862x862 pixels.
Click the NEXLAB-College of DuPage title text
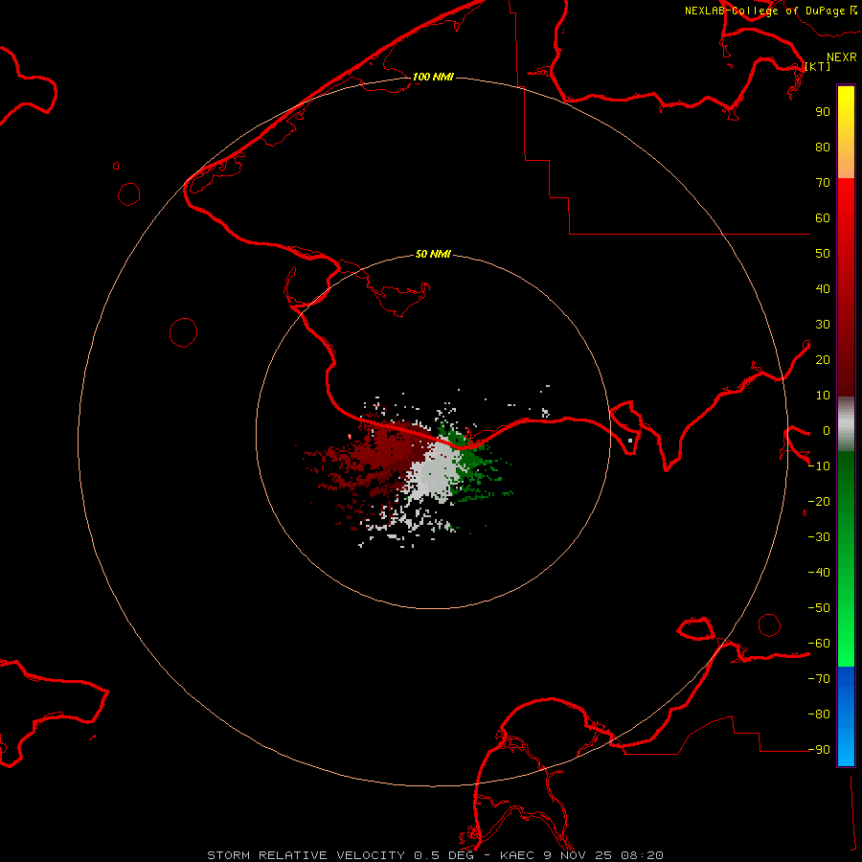(770, 11)
